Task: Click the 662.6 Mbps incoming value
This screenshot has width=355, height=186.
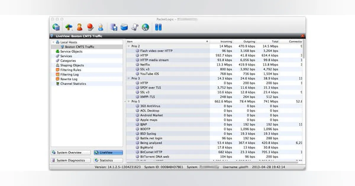Action: [x=223, y=102]
